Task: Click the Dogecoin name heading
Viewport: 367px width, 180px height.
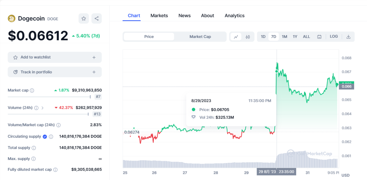Action: (31, 19)
